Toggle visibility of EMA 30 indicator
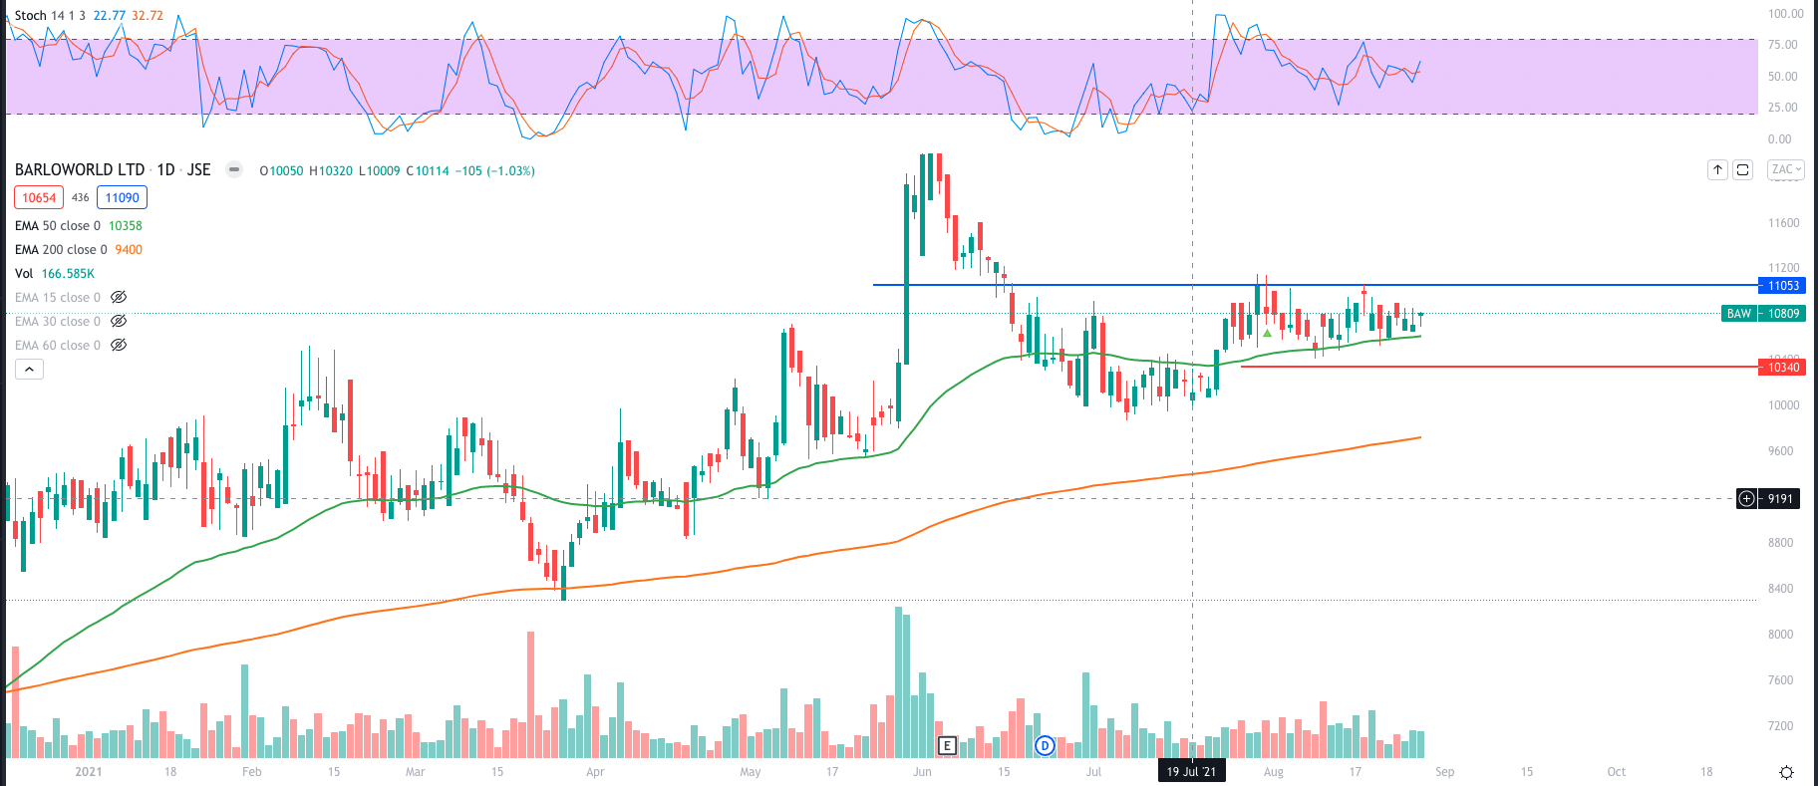Screen dimensions: 1818x786 point(119,321)
